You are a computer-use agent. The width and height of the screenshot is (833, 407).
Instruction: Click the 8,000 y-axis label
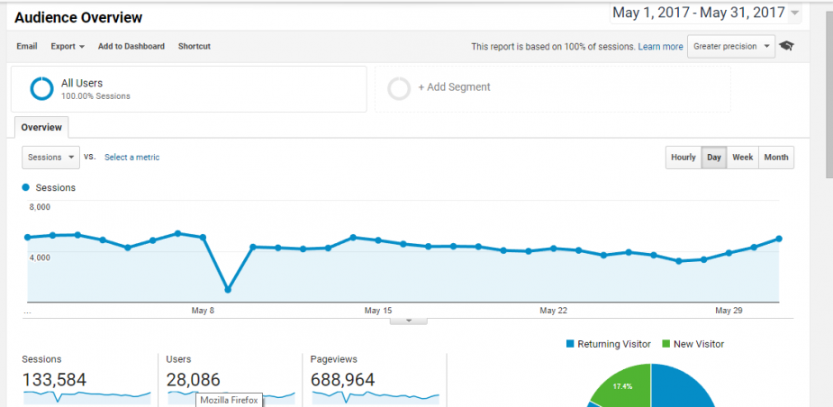coord(40,207)
